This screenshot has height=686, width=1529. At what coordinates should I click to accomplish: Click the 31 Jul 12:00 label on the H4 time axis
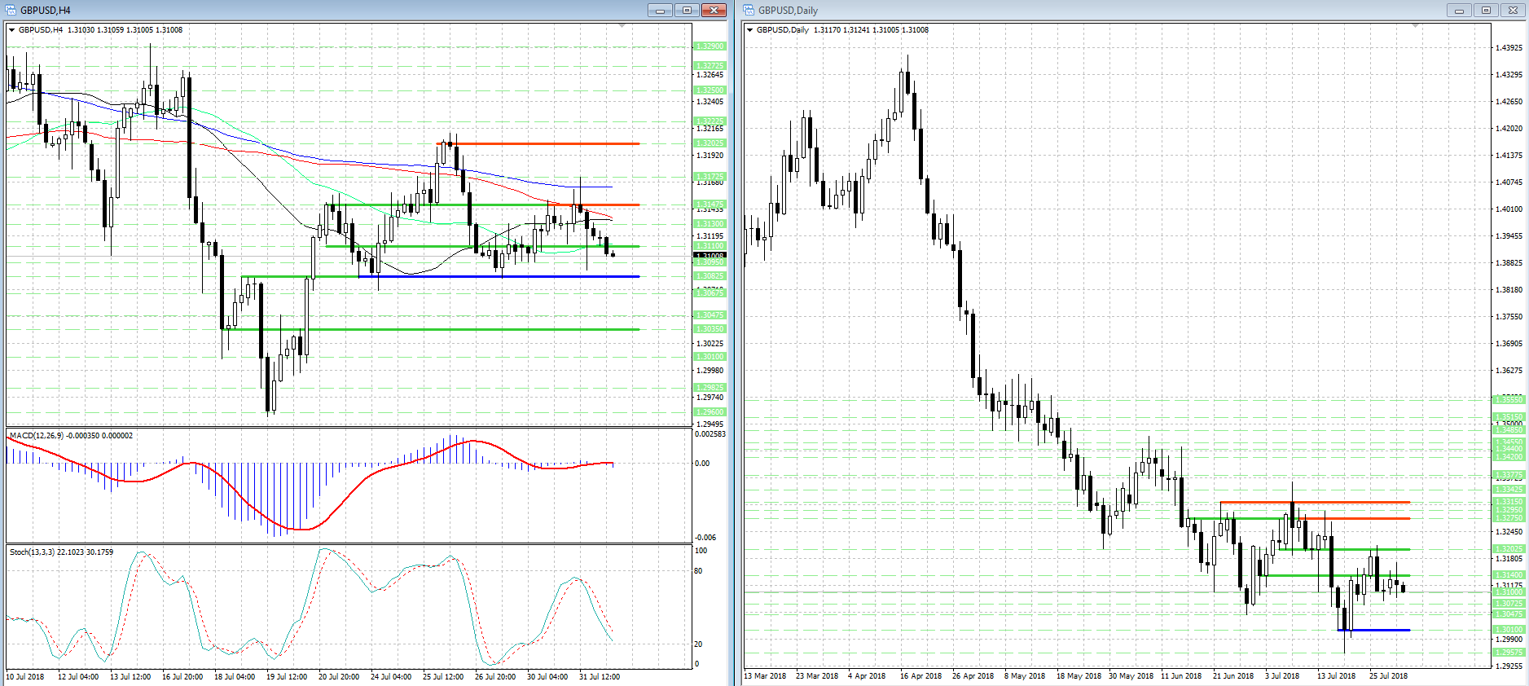(x=600, y=677)
